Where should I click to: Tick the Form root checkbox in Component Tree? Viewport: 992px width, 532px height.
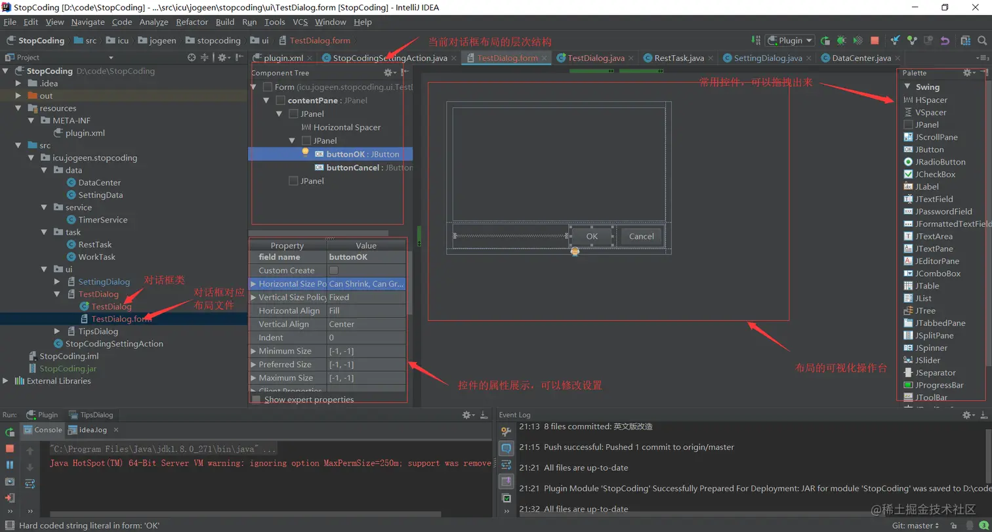point(267,87)
